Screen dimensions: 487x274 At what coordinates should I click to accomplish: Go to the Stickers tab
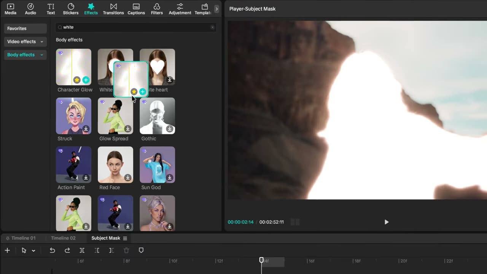point(71,9)
